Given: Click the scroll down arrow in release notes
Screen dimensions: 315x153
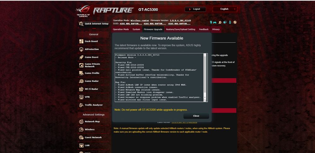Looking at the screenshot, I should click(205, 97).
